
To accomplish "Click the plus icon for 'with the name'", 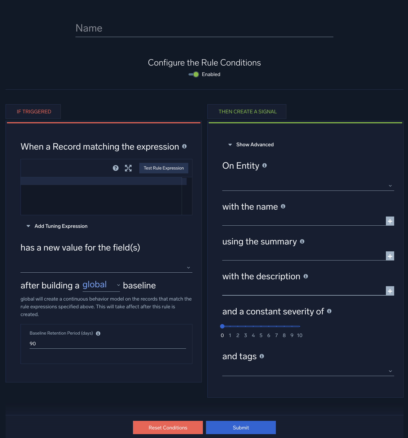I will pyautogui.click(x=390, y=221).
